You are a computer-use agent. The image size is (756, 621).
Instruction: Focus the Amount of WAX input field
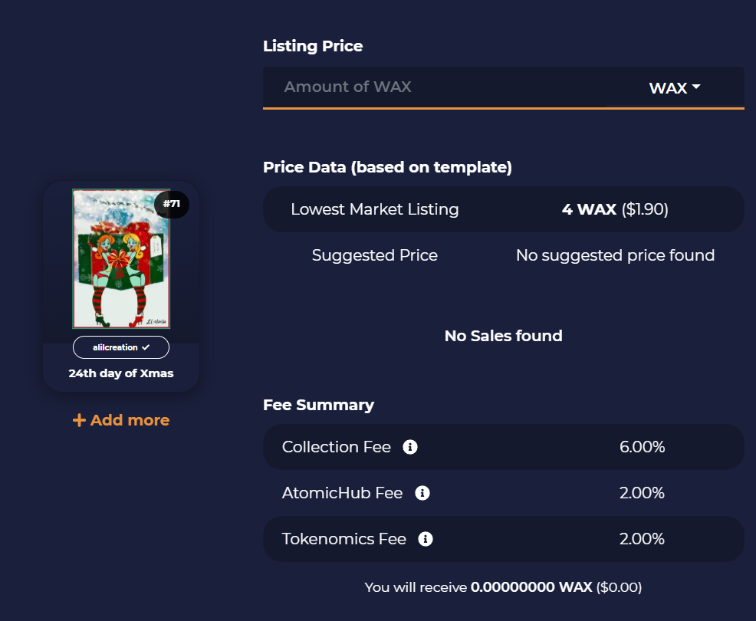tap(435, 87)
